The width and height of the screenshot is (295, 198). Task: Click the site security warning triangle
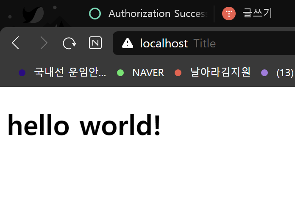tap(128, 43)
